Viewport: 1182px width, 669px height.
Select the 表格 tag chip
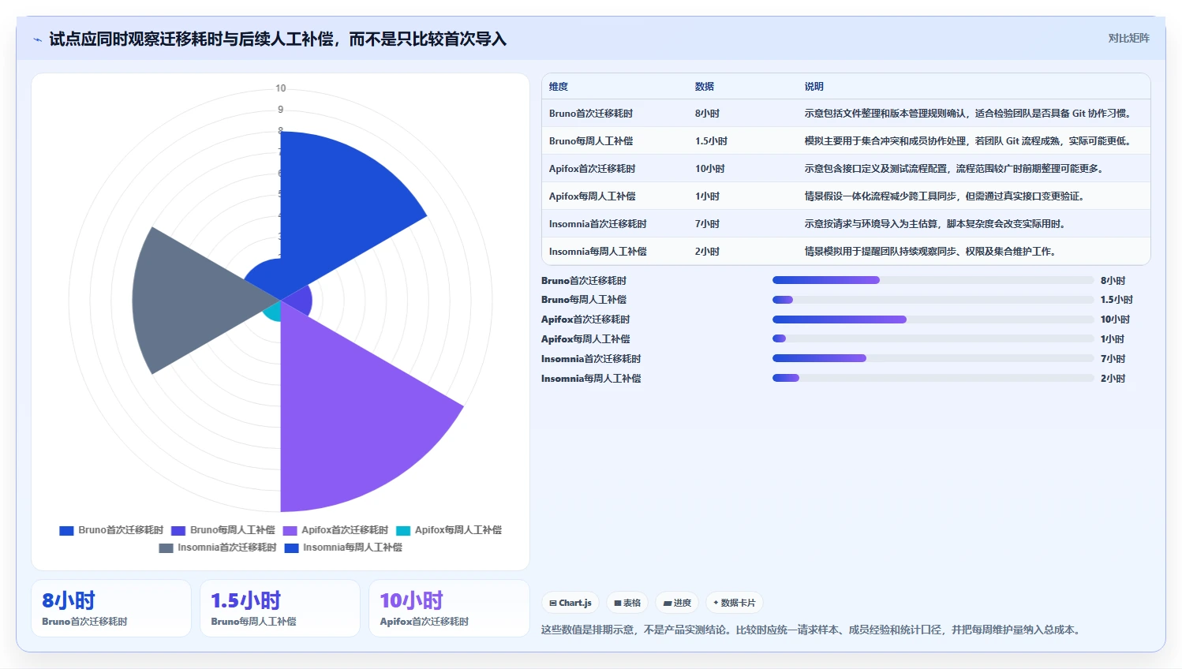(627, 604)
